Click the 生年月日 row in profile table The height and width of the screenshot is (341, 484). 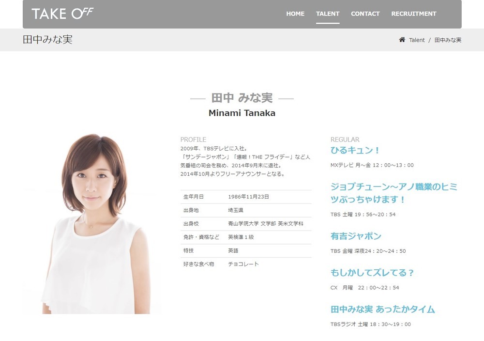point(245,197)
